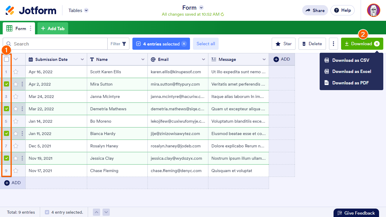Click the Form tab grid icon
Screen dimensions: 386x217
[x=9, y=28]
